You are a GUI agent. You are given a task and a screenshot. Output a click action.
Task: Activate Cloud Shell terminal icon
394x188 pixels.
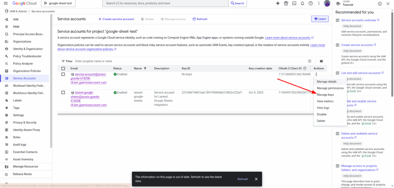coord(294,3)
